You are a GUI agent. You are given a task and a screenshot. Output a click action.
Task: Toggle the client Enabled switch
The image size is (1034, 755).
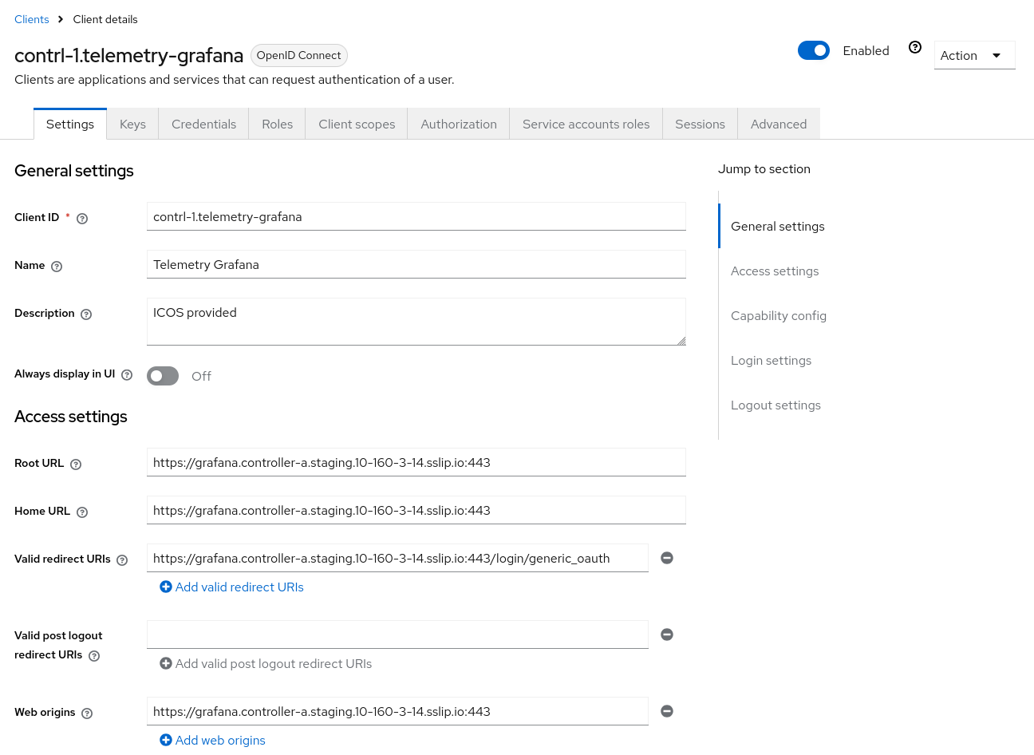814,50
